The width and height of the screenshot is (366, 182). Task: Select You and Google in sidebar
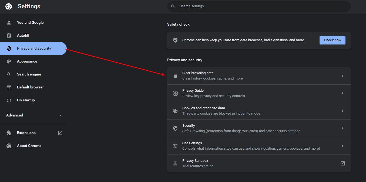tap(33, 23)
